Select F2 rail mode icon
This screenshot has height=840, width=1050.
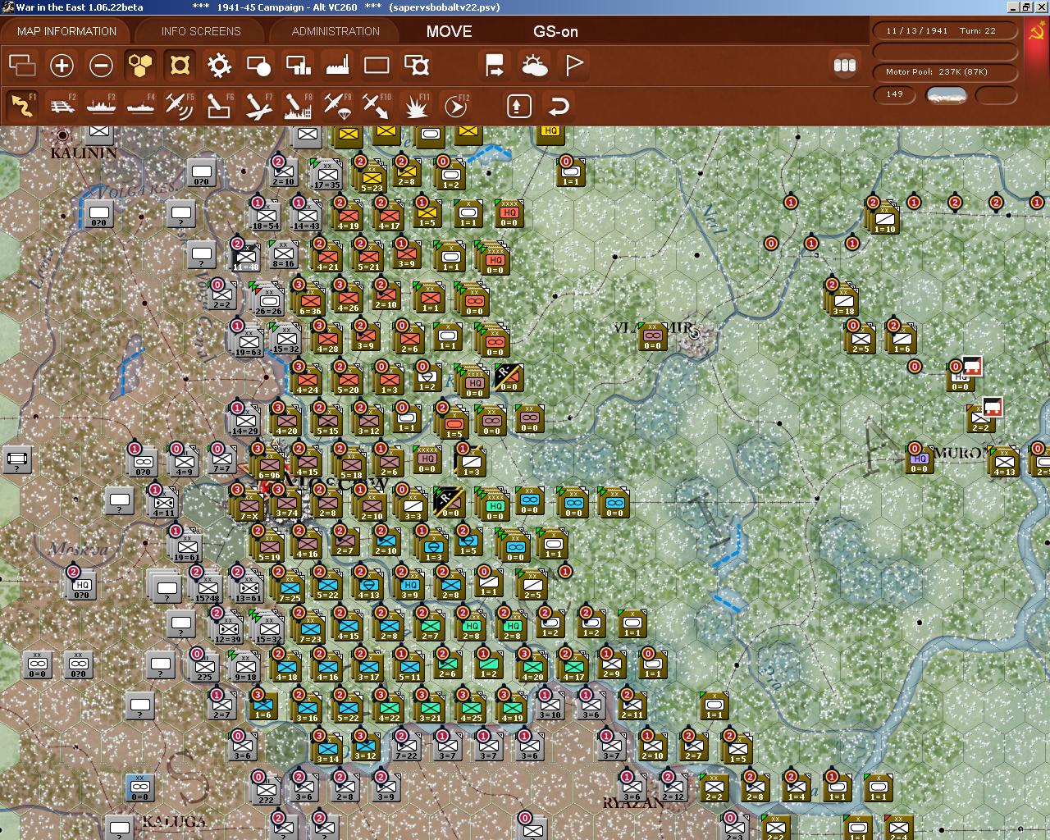62,106
